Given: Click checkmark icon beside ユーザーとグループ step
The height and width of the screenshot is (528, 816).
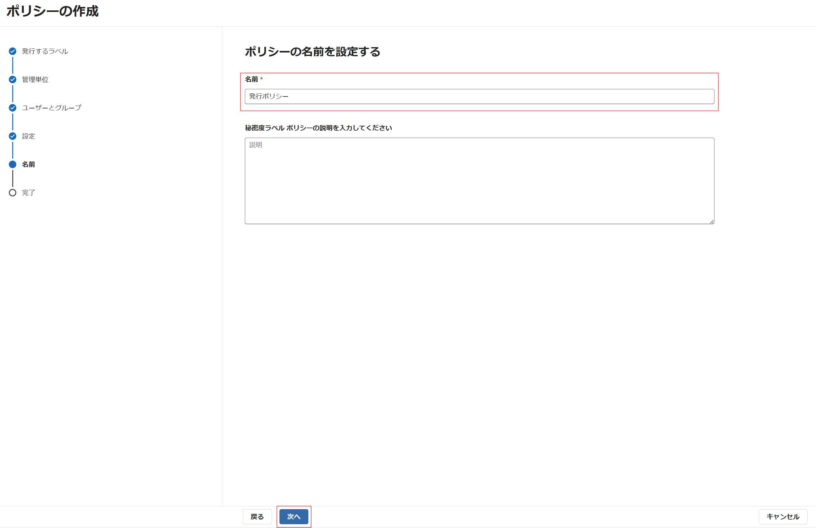Looking at the screenshot, I should tap(13, 108).
